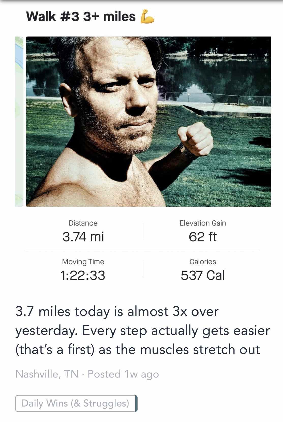Select the Walk #3 3+ miles title
The width and height of the screenshot is (283, 422).
(x=81, y=17)
